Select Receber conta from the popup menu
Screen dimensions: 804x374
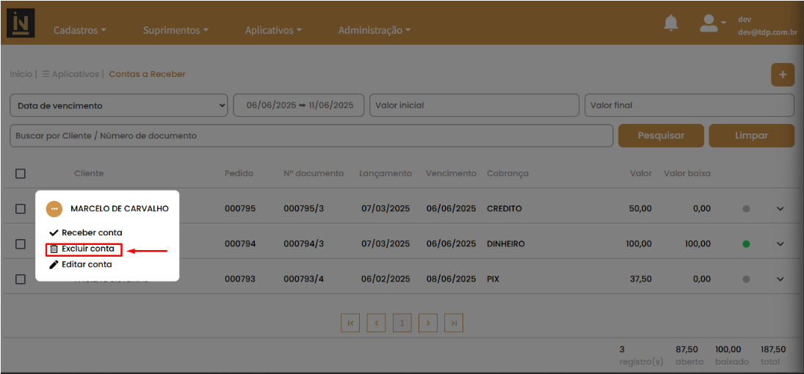86,232
